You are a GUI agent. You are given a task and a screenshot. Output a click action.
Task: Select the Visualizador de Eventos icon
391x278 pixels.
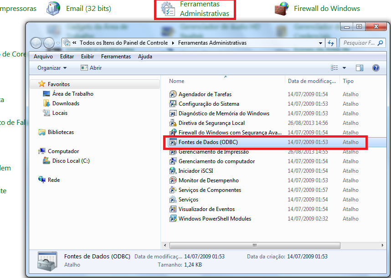coord(173,209)
